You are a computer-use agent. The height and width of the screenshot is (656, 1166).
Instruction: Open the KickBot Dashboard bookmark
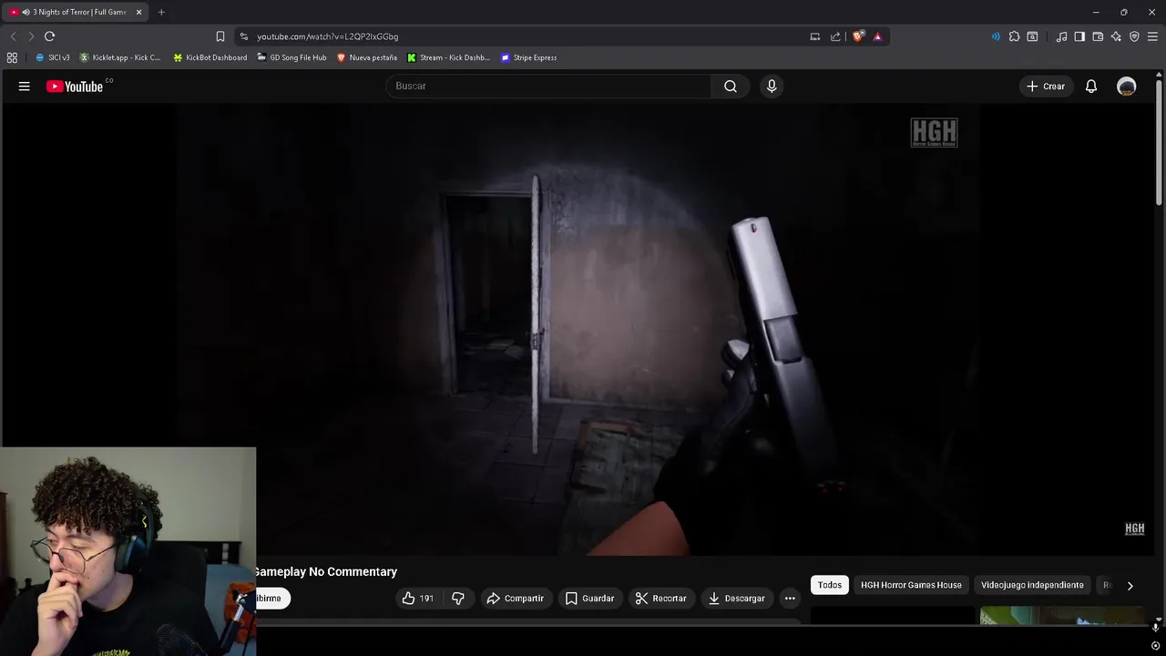tap(210, 57)
